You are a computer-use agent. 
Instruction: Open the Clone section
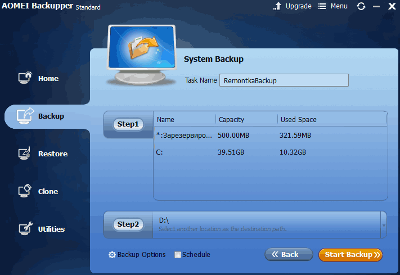coord(38,191)
